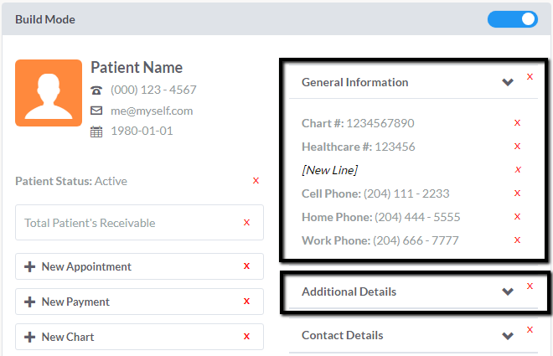Delete the Cell Phone line
Screen dimensions: 553x356
tap(517, 193)
